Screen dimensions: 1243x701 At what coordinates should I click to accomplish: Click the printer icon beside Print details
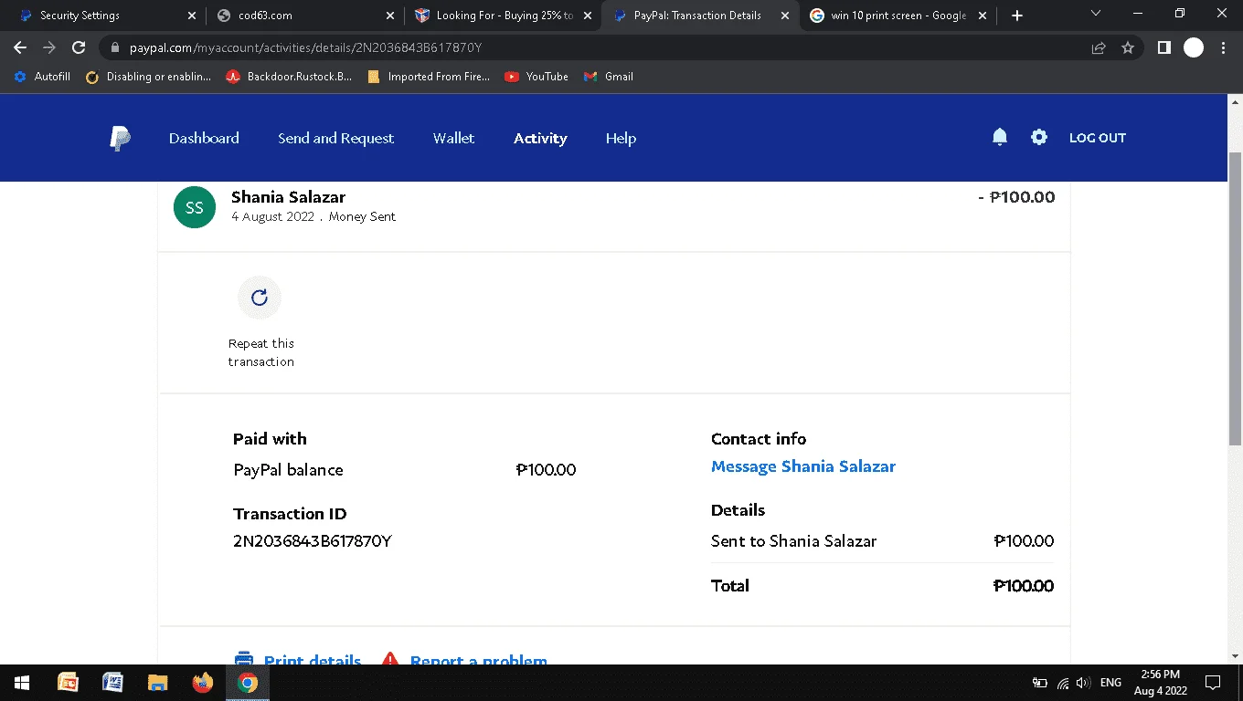pos(244,659)
